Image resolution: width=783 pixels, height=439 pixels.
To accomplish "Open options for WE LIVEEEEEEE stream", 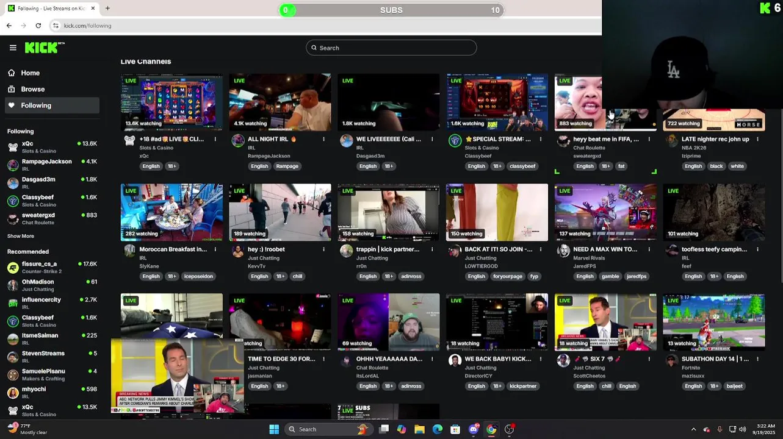I will click(432, 139).
